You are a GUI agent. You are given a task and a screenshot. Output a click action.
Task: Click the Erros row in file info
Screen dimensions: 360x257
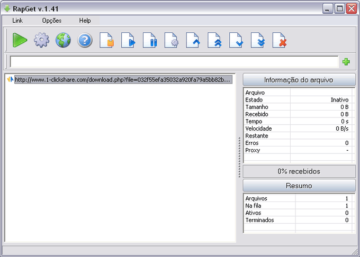pyautogui.click(x=298, y=143)
